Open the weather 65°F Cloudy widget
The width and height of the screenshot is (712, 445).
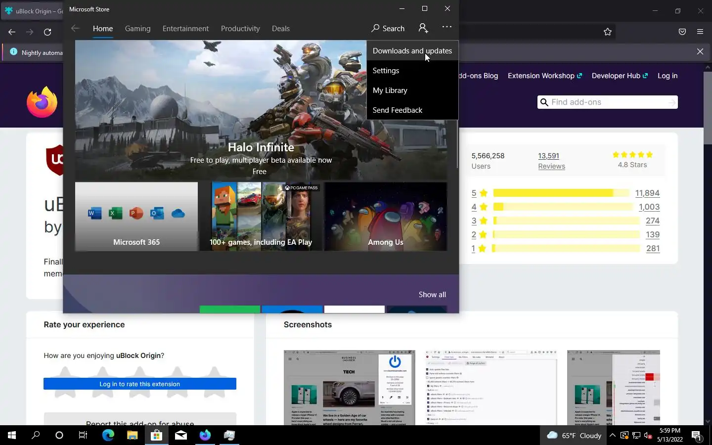[x=574, y=435]
